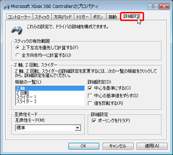The width and height of the screenshot is (173, 155).
Task: Enable 中心の基準値をずらす checkbox
Action: [90, 96]
